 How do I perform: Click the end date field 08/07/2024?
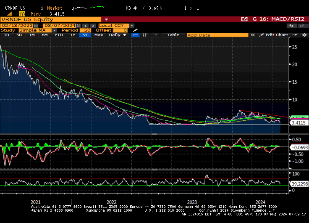(60, 26)
